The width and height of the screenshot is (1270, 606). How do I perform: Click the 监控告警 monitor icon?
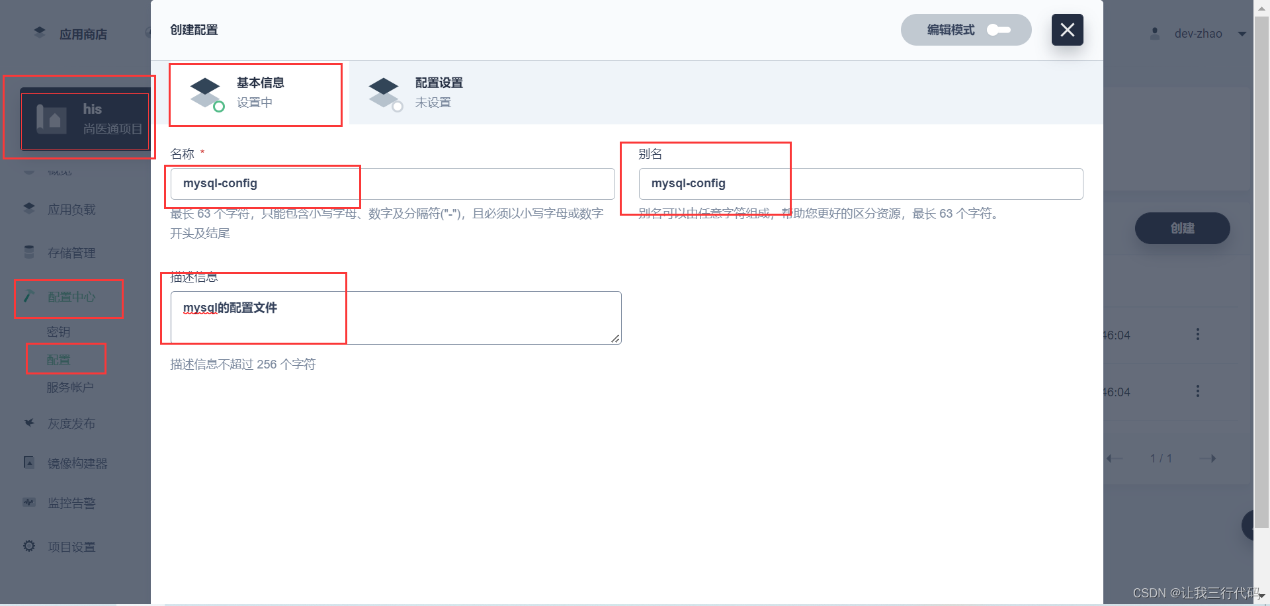point(29,502)
